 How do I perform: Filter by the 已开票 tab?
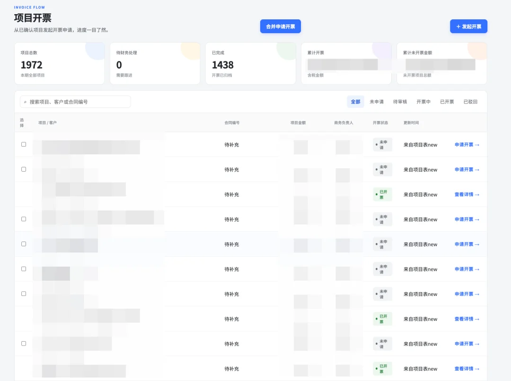pos(447,102)
